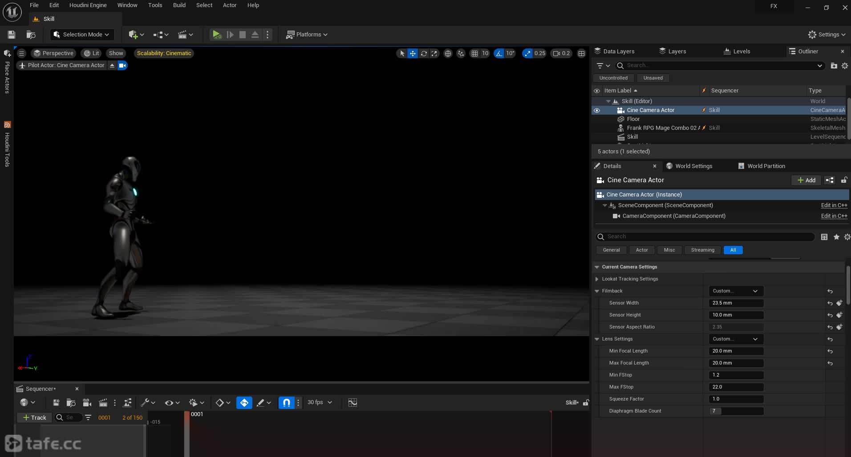The height and width of the screenshot is (457, 851).
Task: Click the Uncontrolled filter button
Action: coord(613,78)
